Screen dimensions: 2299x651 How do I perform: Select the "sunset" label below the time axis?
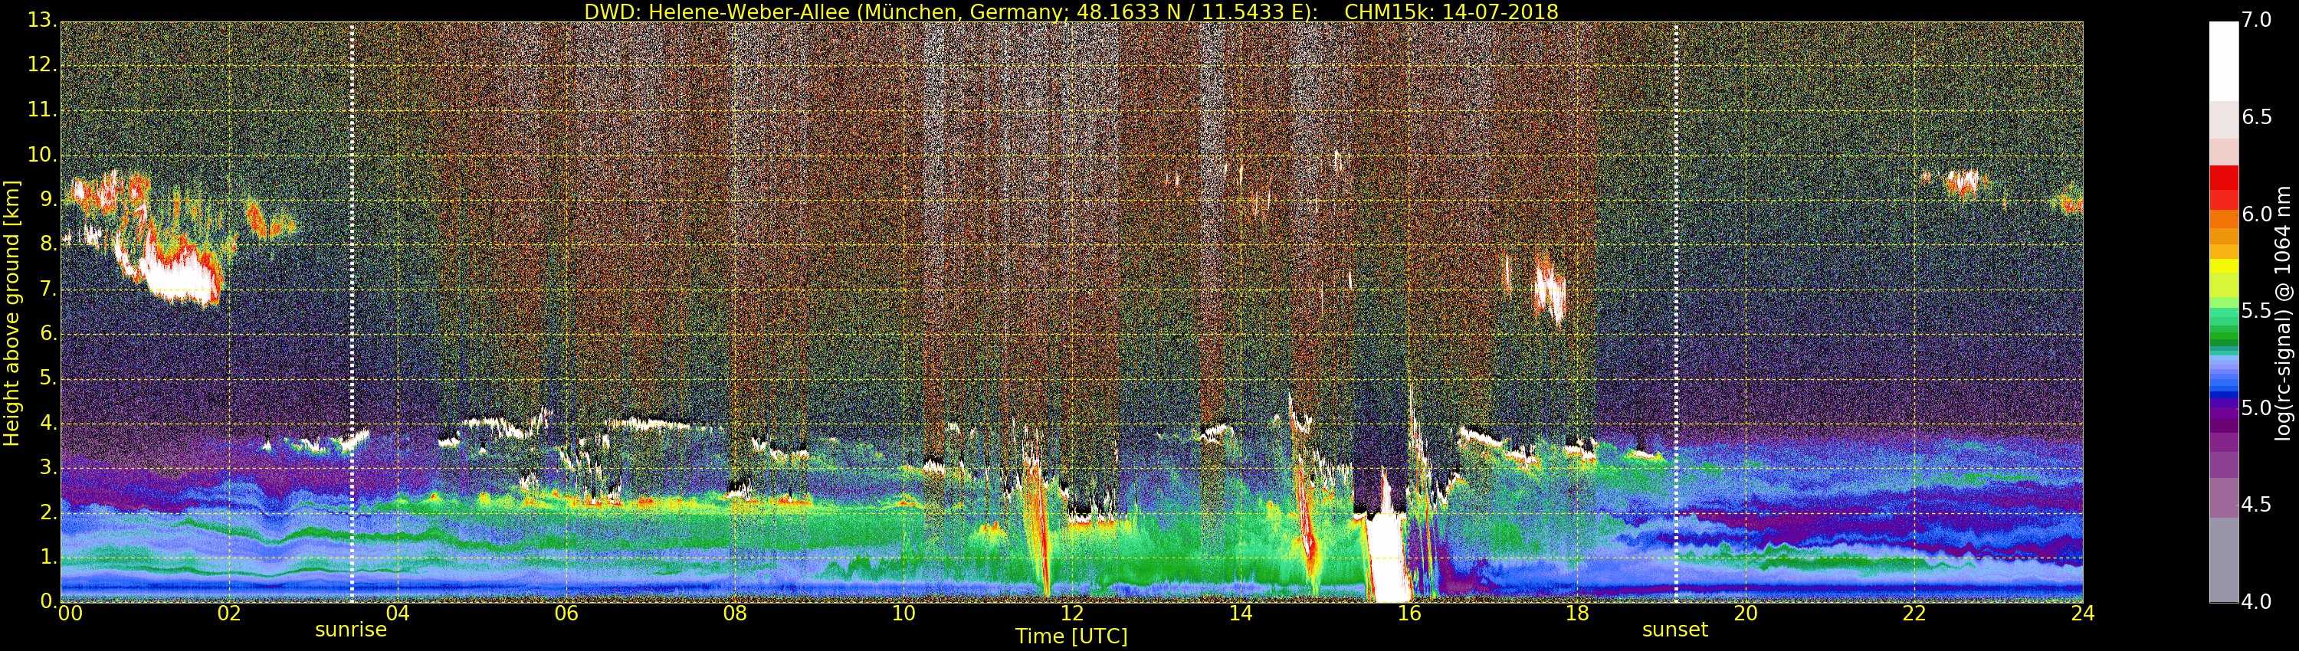pos(1675,630)
